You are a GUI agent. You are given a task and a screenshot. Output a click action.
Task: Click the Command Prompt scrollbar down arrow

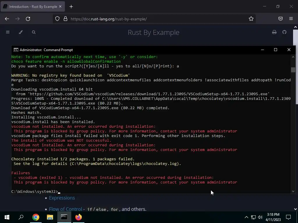[x=293, y=191]
